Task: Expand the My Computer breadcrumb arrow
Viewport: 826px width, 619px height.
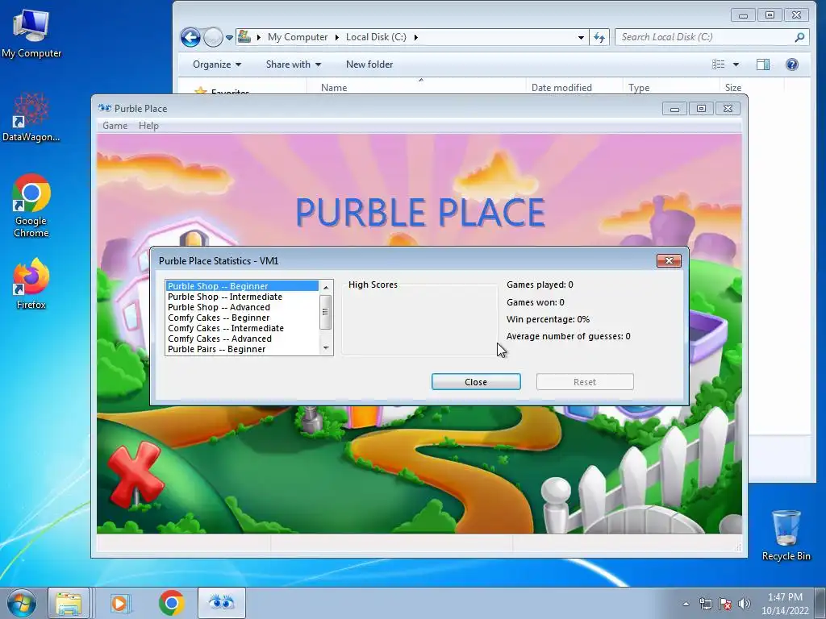Action: 336,37
